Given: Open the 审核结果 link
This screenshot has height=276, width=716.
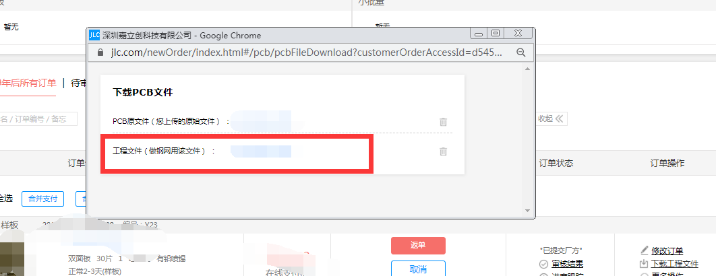Looking at the screenshot, I should tap(567, 264).
